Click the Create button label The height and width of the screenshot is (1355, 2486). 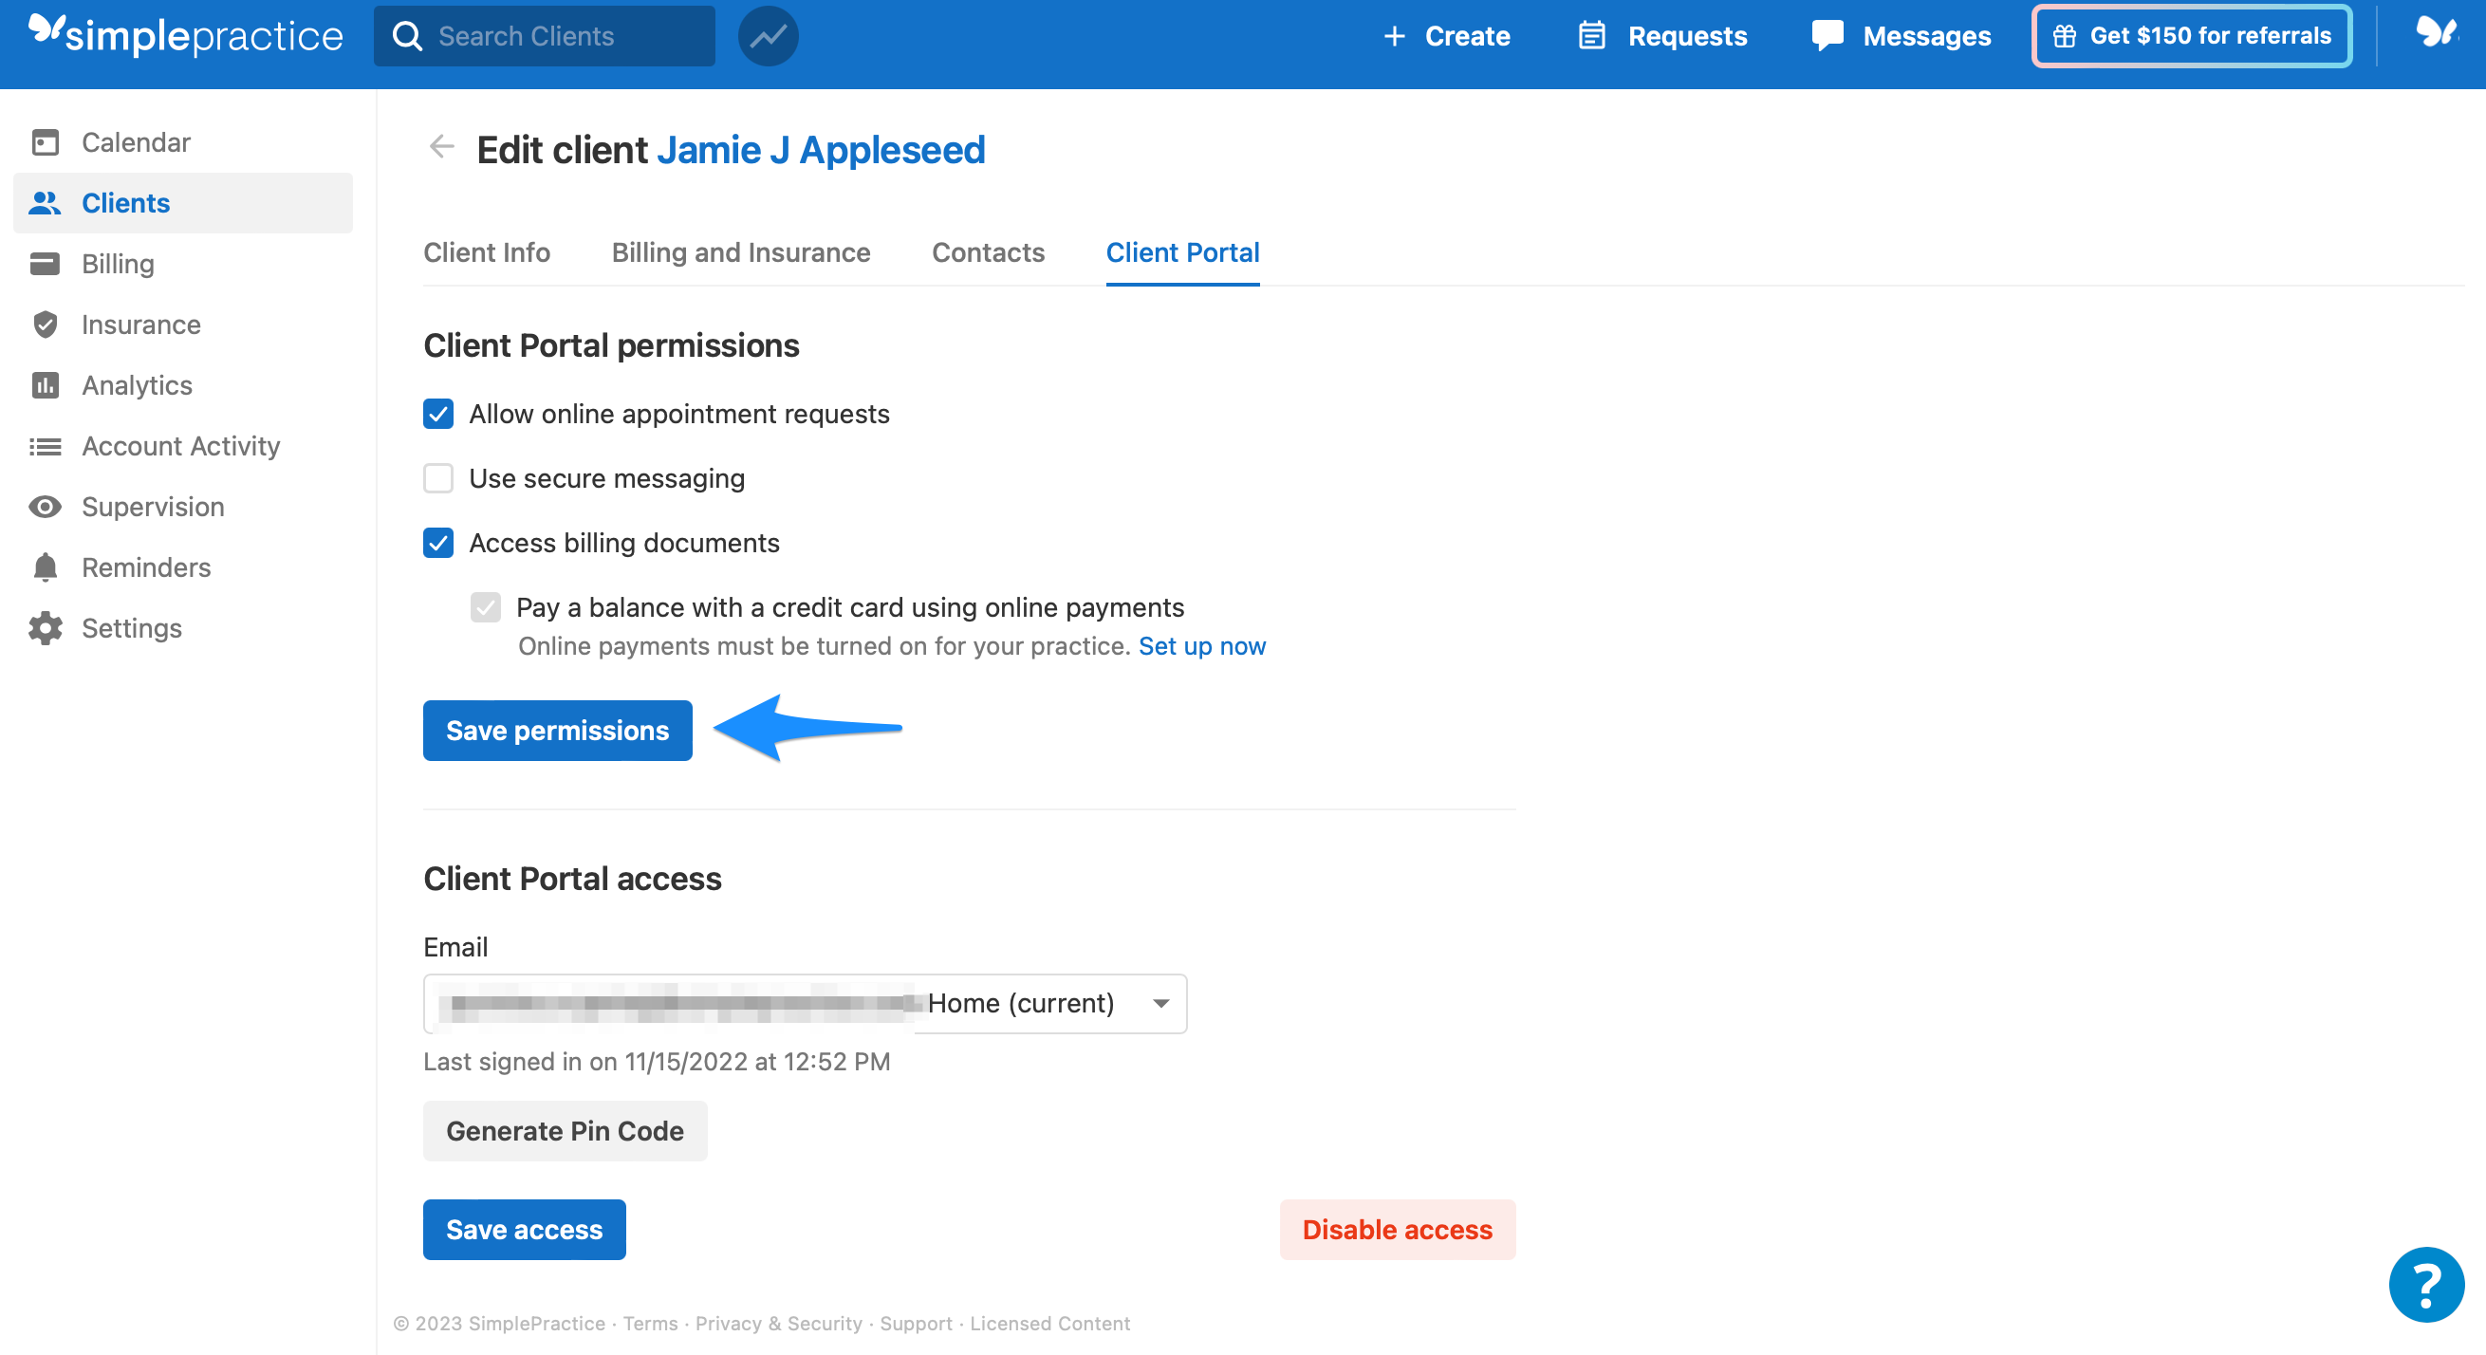click(1467, 37)
